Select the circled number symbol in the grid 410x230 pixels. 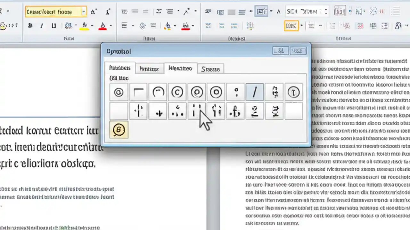(x=293, y=92)
